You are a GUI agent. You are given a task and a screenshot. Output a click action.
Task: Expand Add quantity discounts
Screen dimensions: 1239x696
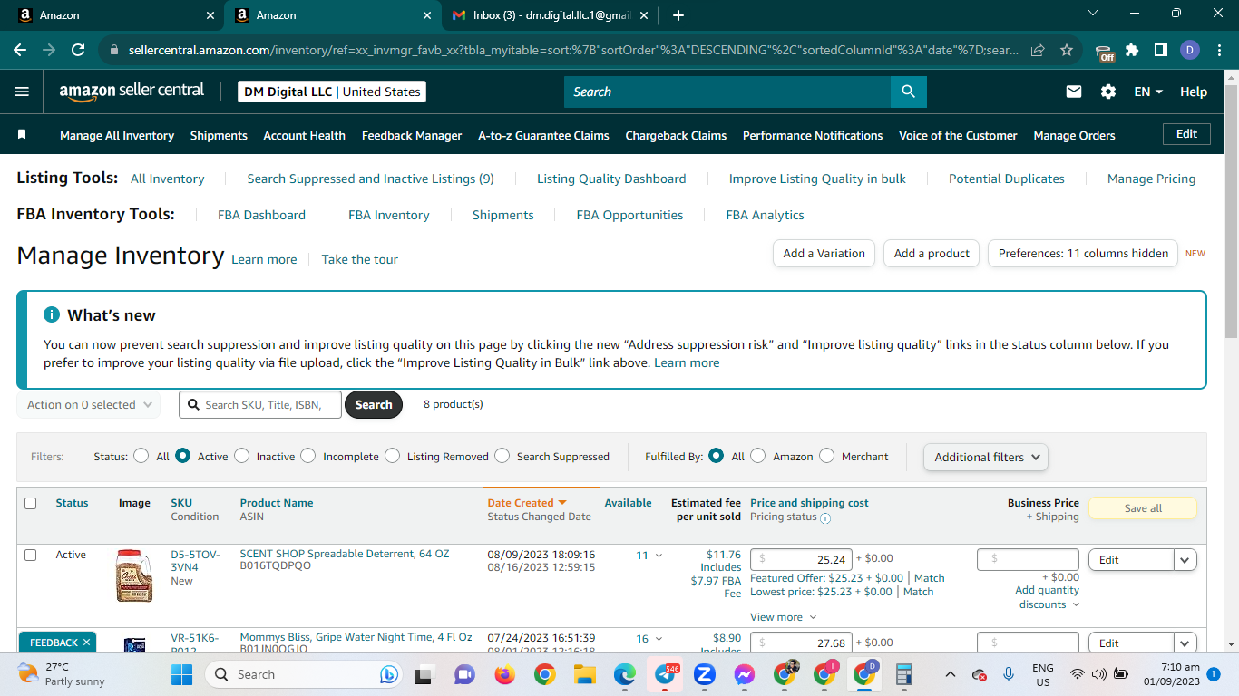[x=1048, y=597]
